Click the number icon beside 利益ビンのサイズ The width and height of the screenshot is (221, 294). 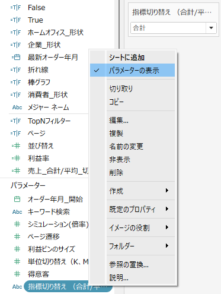pyautogui.click(x=17, y=249)
